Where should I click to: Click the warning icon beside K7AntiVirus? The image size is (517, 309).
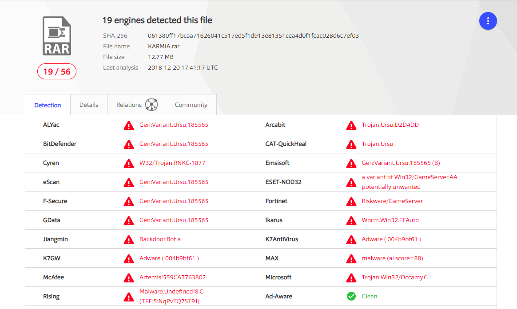tap(351, 240)
